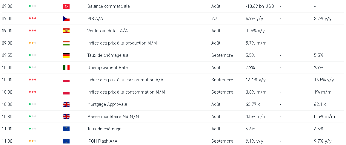The width and height of the screenshot is (346, 145).
Task: Click the EU flag beside Taux de chômage
Action: [x=66, y=129]
